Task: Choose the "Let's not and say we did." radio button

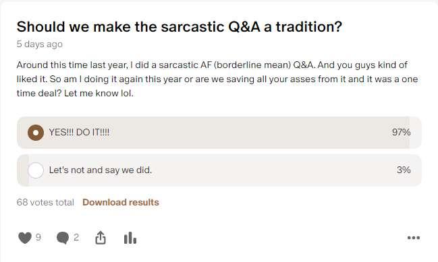Action: (36, 170)
